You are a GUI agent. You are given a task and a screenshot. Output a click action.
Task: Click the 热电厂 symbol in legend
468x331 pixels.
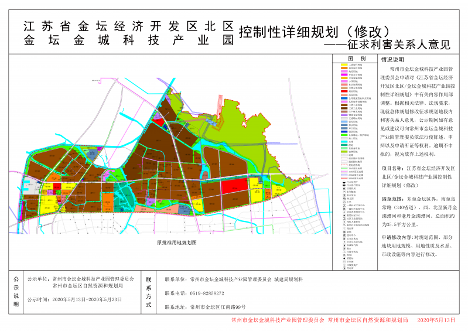[344, 255]
